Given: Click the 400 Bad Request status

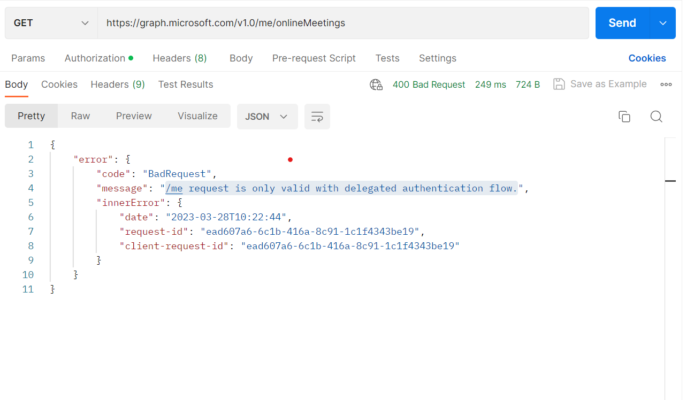Looking at the screenshot, I should 429,84.
